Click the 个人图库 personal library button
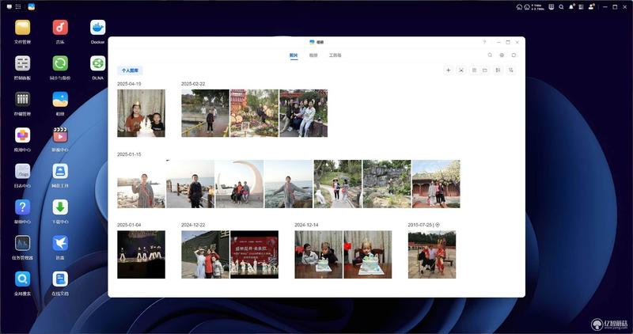The width and height of the screenshot is (633, 334). tap(130, 70)
